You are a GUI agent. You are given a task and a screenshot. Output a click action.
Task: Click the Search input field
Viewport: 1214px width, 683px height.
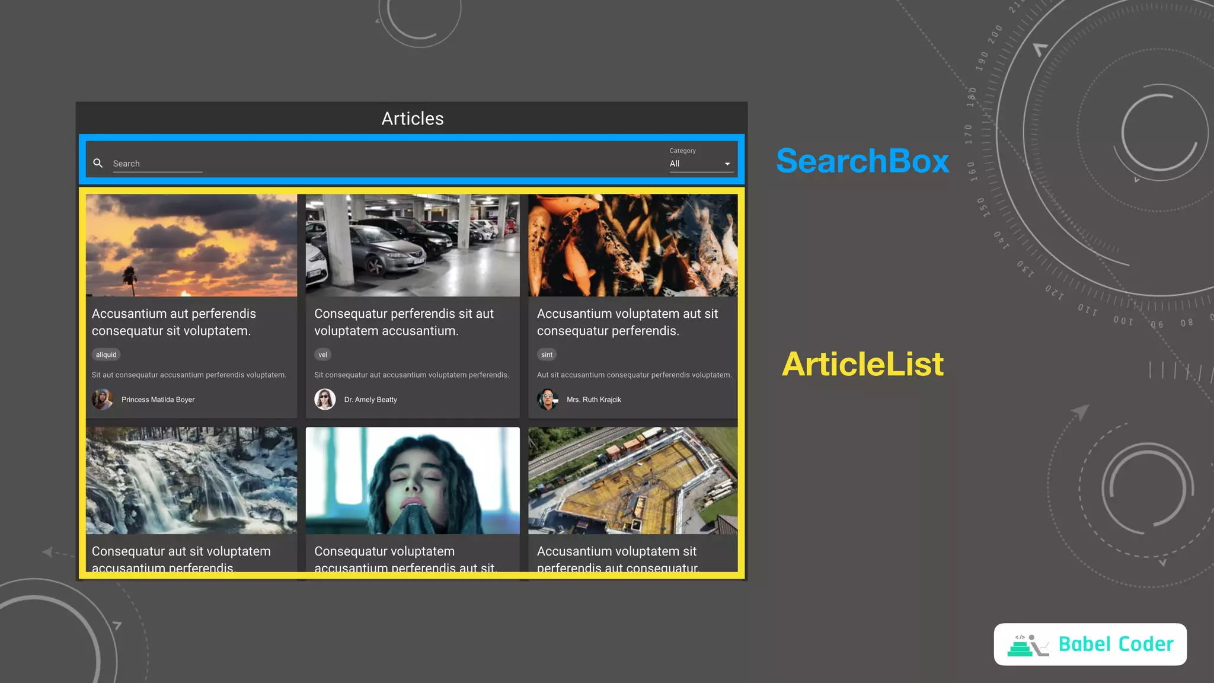(157, 164)
